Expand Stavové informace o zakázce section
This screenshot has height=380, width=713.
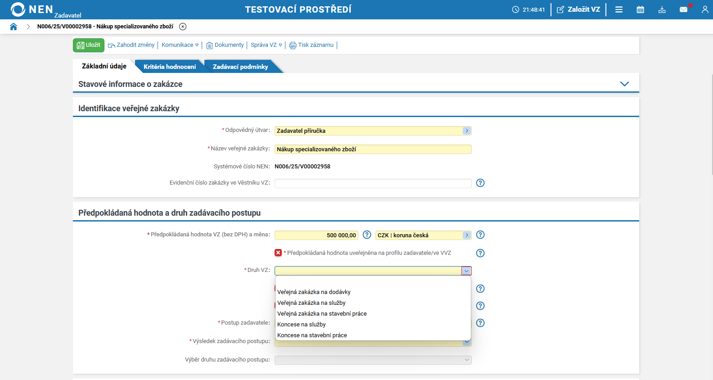[x=624, y=84]
